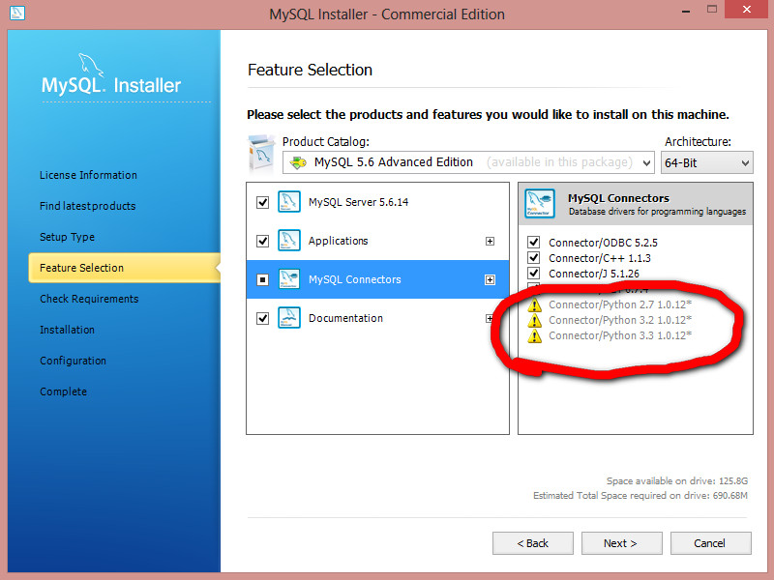
Task: Go to License Information step
Action: click(88, 175)
